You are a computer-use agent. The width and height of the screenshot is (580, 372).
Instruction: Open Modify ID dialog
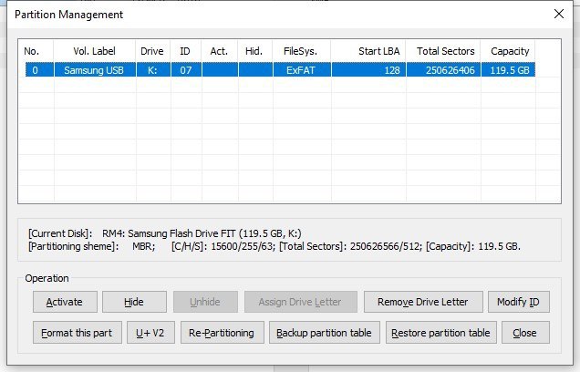click(519, 302)
